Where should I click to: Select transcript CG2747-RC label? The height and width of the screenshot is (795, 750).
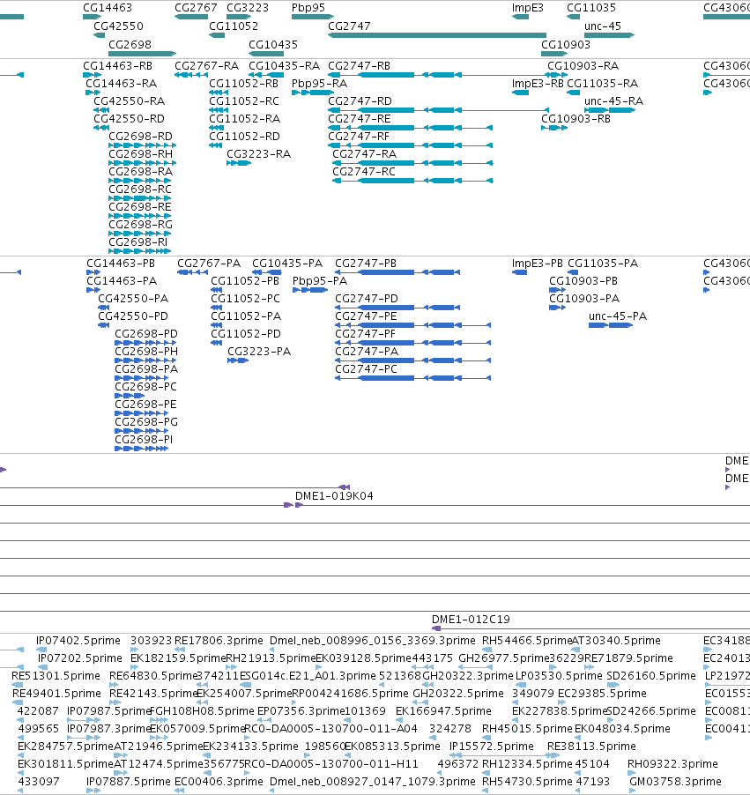tap(364, 171)
